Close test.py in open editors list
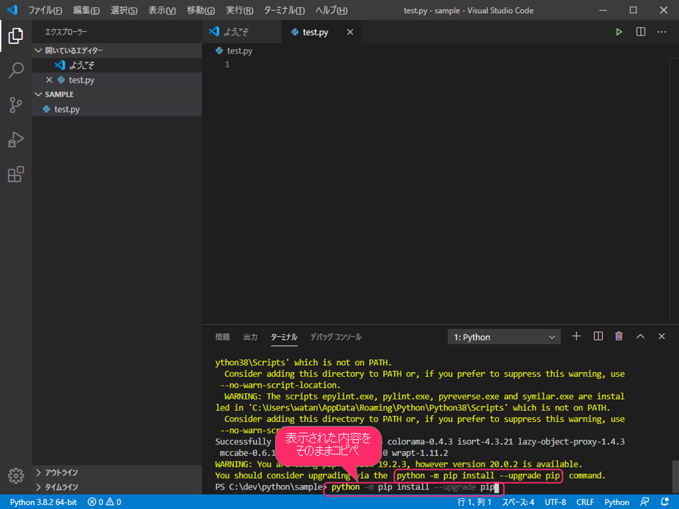The height and width of the screenshot is (509, 679). tap(49, 80)
